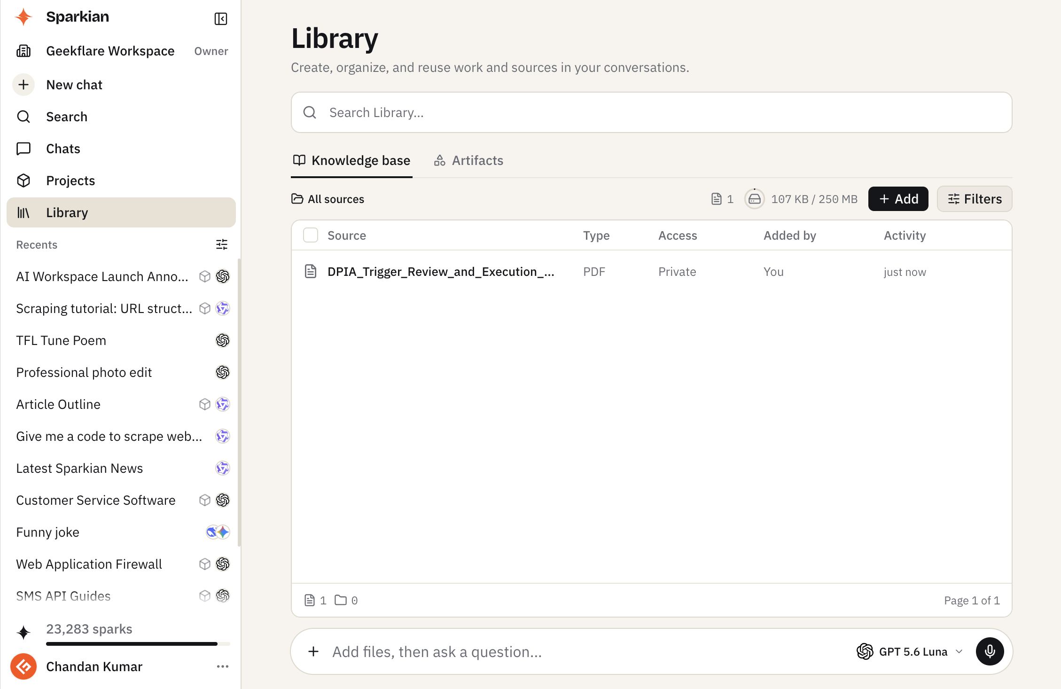
Task: Collapse the sidebar panel icon
Action: pos(221,18)
